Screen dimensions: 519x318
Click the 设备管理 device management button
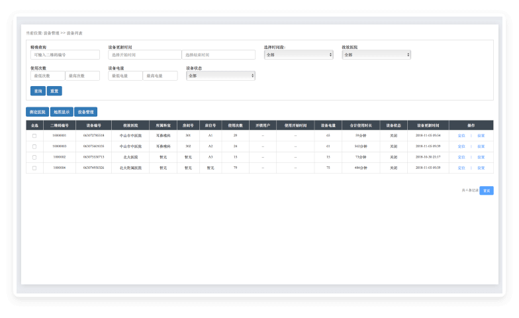point(85,112)
